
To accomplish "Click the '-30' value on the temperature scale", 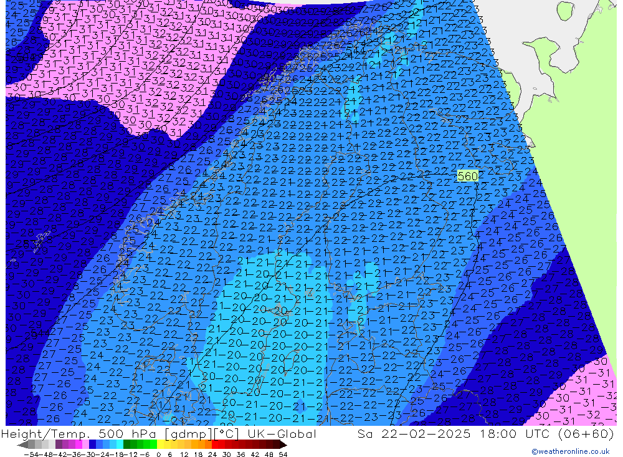I will coord(88,455).
